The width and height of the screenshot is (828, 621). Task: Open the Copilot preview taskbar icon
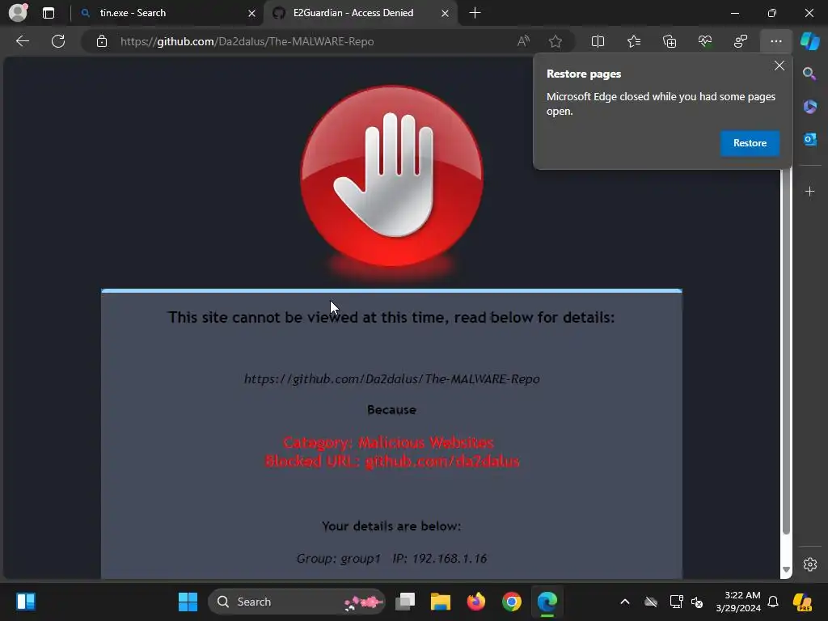(802, 602)
